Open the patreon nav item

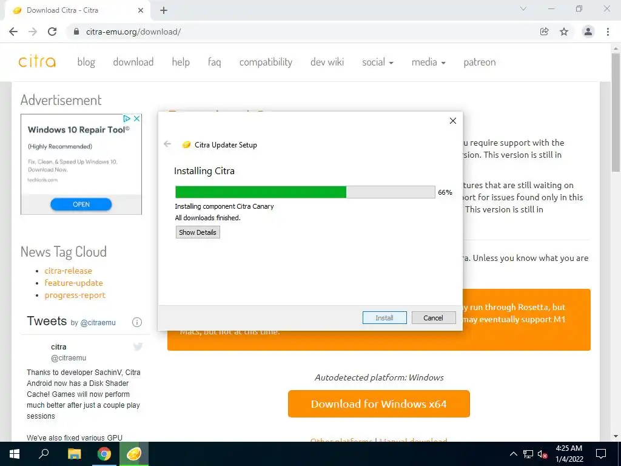tap(480, 62)
